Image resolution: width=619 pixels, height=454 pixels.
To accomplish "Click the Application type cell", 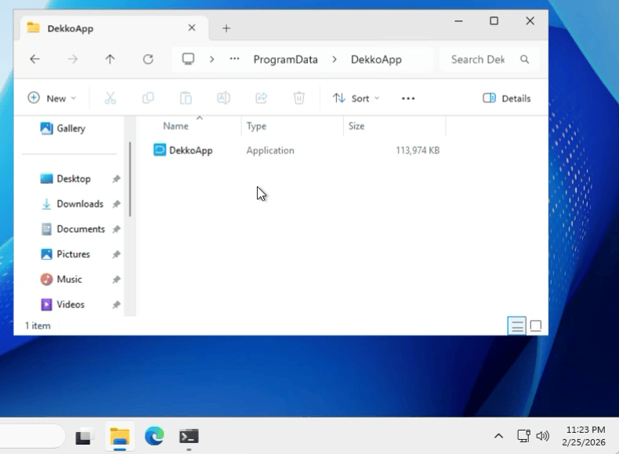I will [x=270, y=150].
